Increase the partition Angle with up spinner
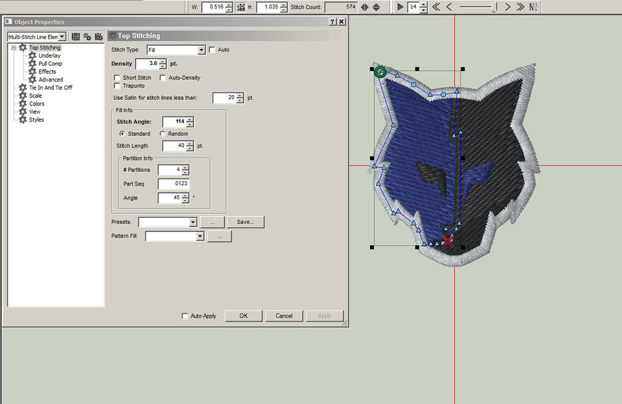The height and width of the screenshot is (404, 622). click(185, 195)
